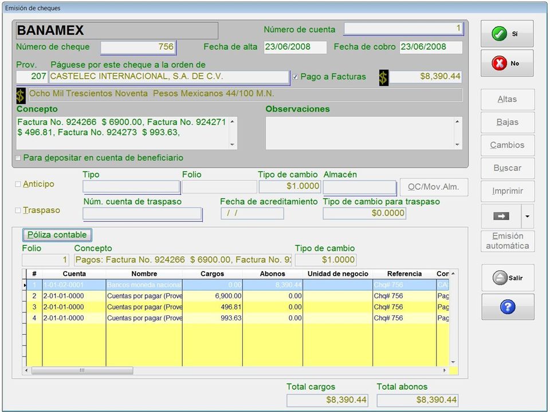The image size is (550, 412).
Task: Click the Tipo de cambio para traspaso field
Action: click(x=364, y=213)
